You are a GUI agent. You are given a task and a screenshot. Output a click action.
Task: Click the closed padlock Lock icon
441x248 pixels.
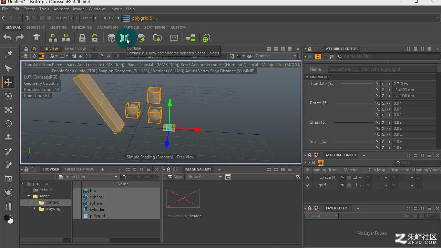coord(82,38)
